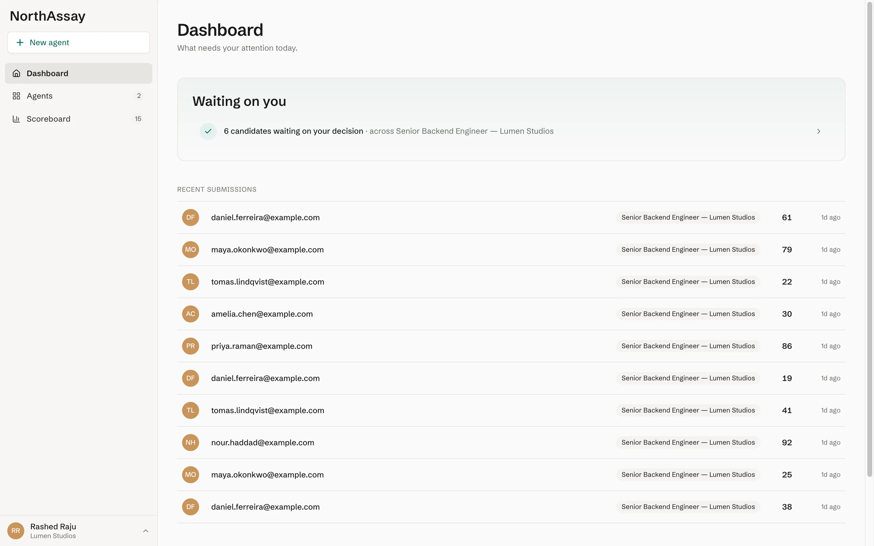Click the page vertical scrollbar

tap(870, 239)
